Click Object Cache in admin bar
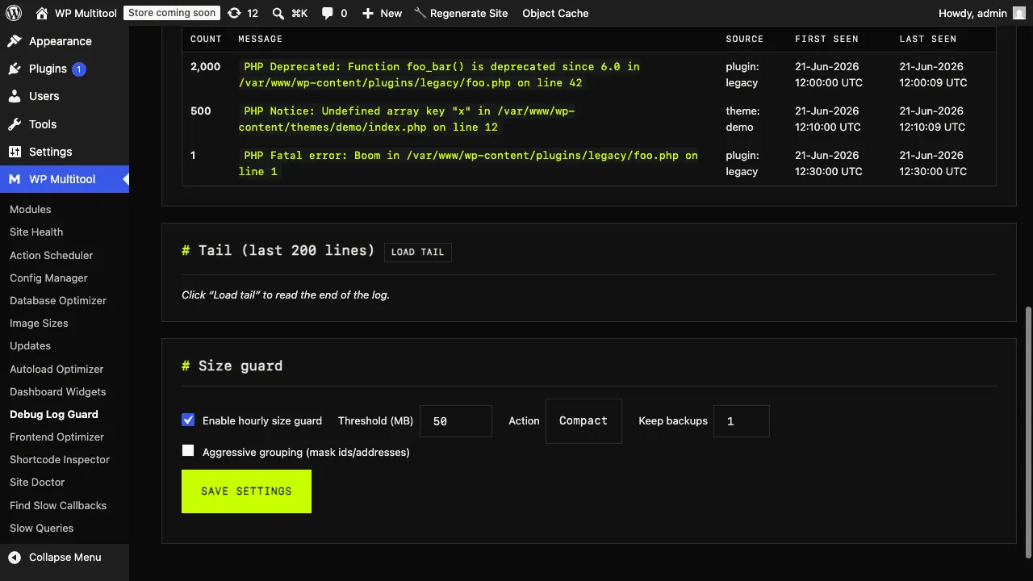 click(555, 13)
